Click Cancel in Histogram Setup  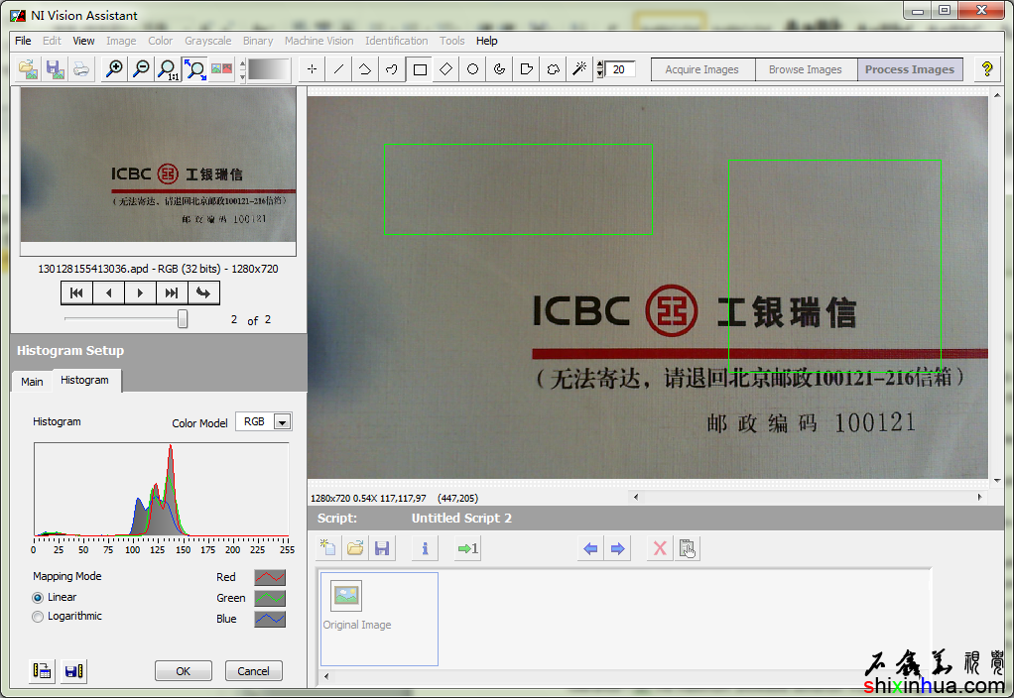pyautogui.click(x=254, y=671)
